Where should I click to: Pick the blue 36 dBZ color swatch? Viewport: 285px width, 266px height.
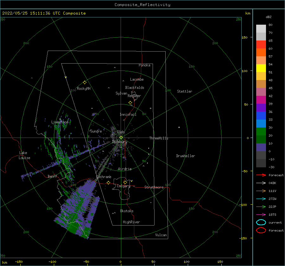pyautogui.click(x=261, y=115)
